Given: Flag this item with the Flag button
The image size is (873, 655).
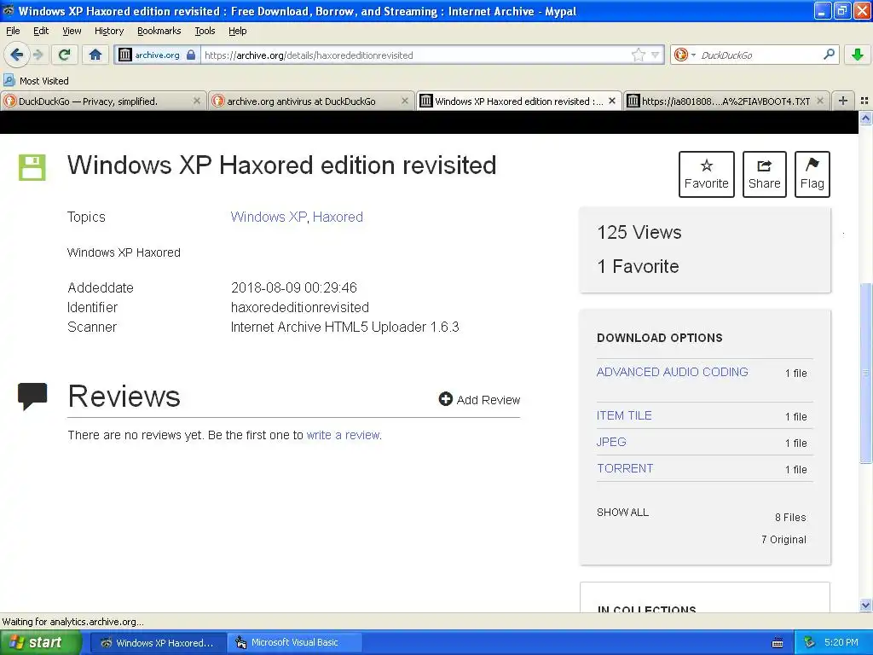Looking at the screenshot, I should click(x=812, y=174).
